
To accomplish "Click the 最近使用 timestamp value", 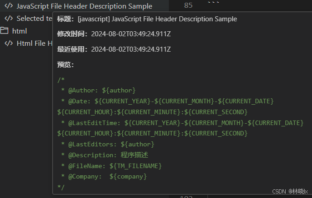I will point(131,49).
